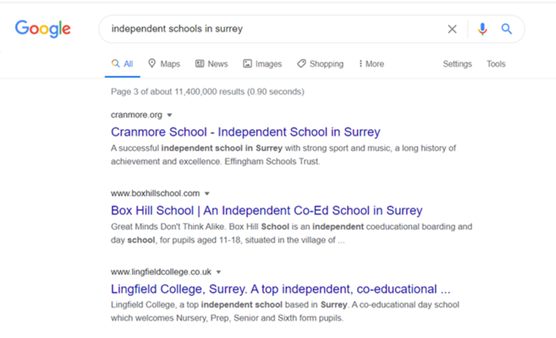Image resolution: width=556 pixels, height=338 pixels.
Task: Expand the www.boxhillschool.com dropdown arrow
Action: tap(207, 194)
